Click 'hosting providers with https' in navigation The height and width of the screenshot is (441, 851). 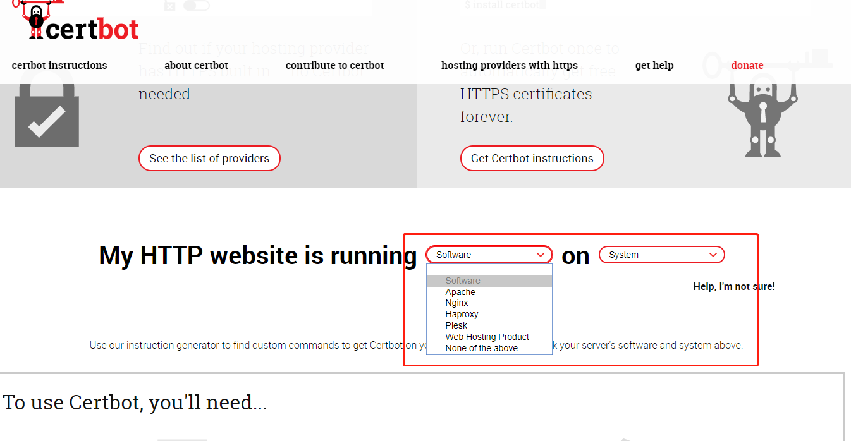pos(509,65)
